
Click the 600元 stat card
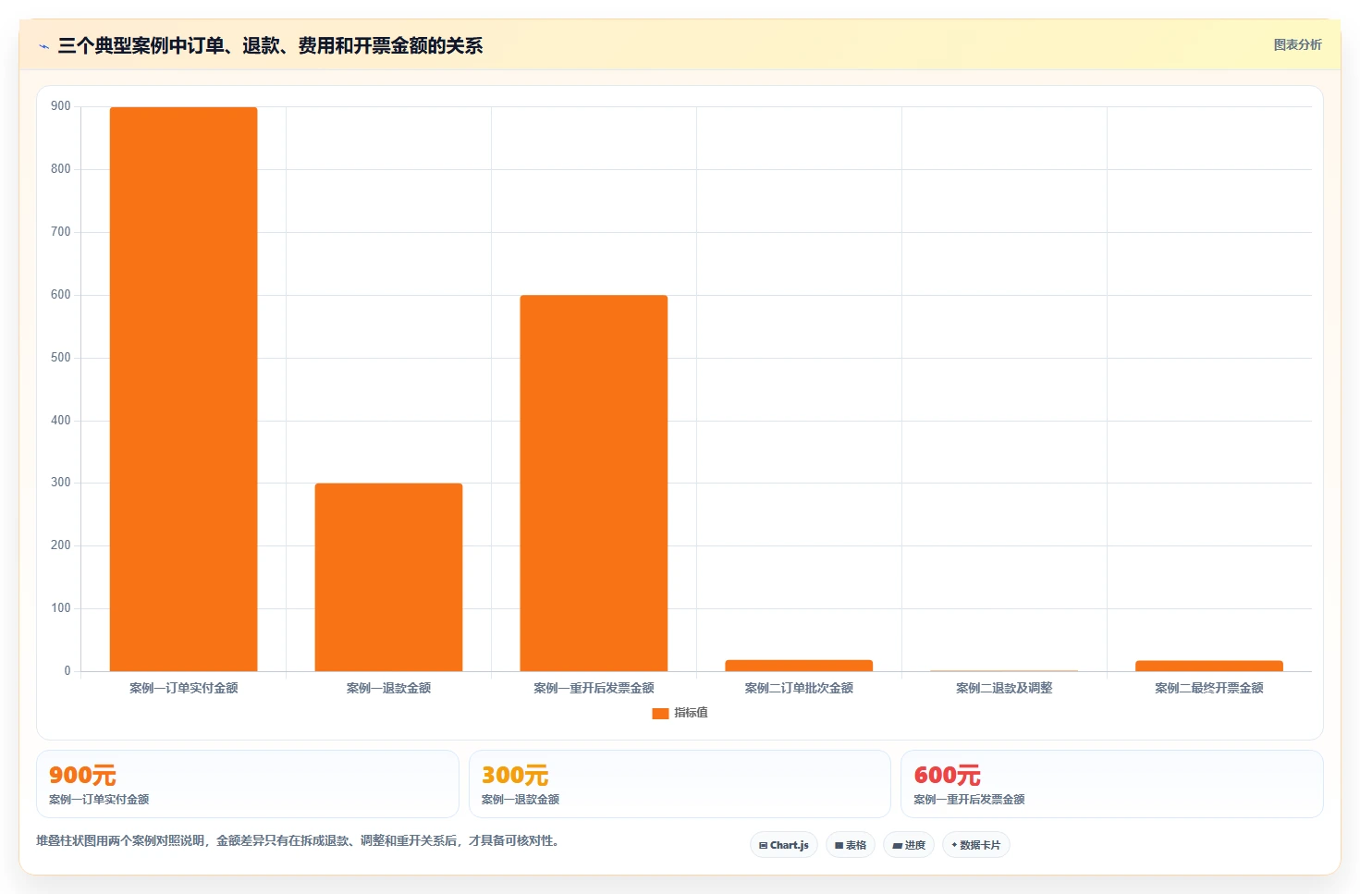[x=1112, y=784]
